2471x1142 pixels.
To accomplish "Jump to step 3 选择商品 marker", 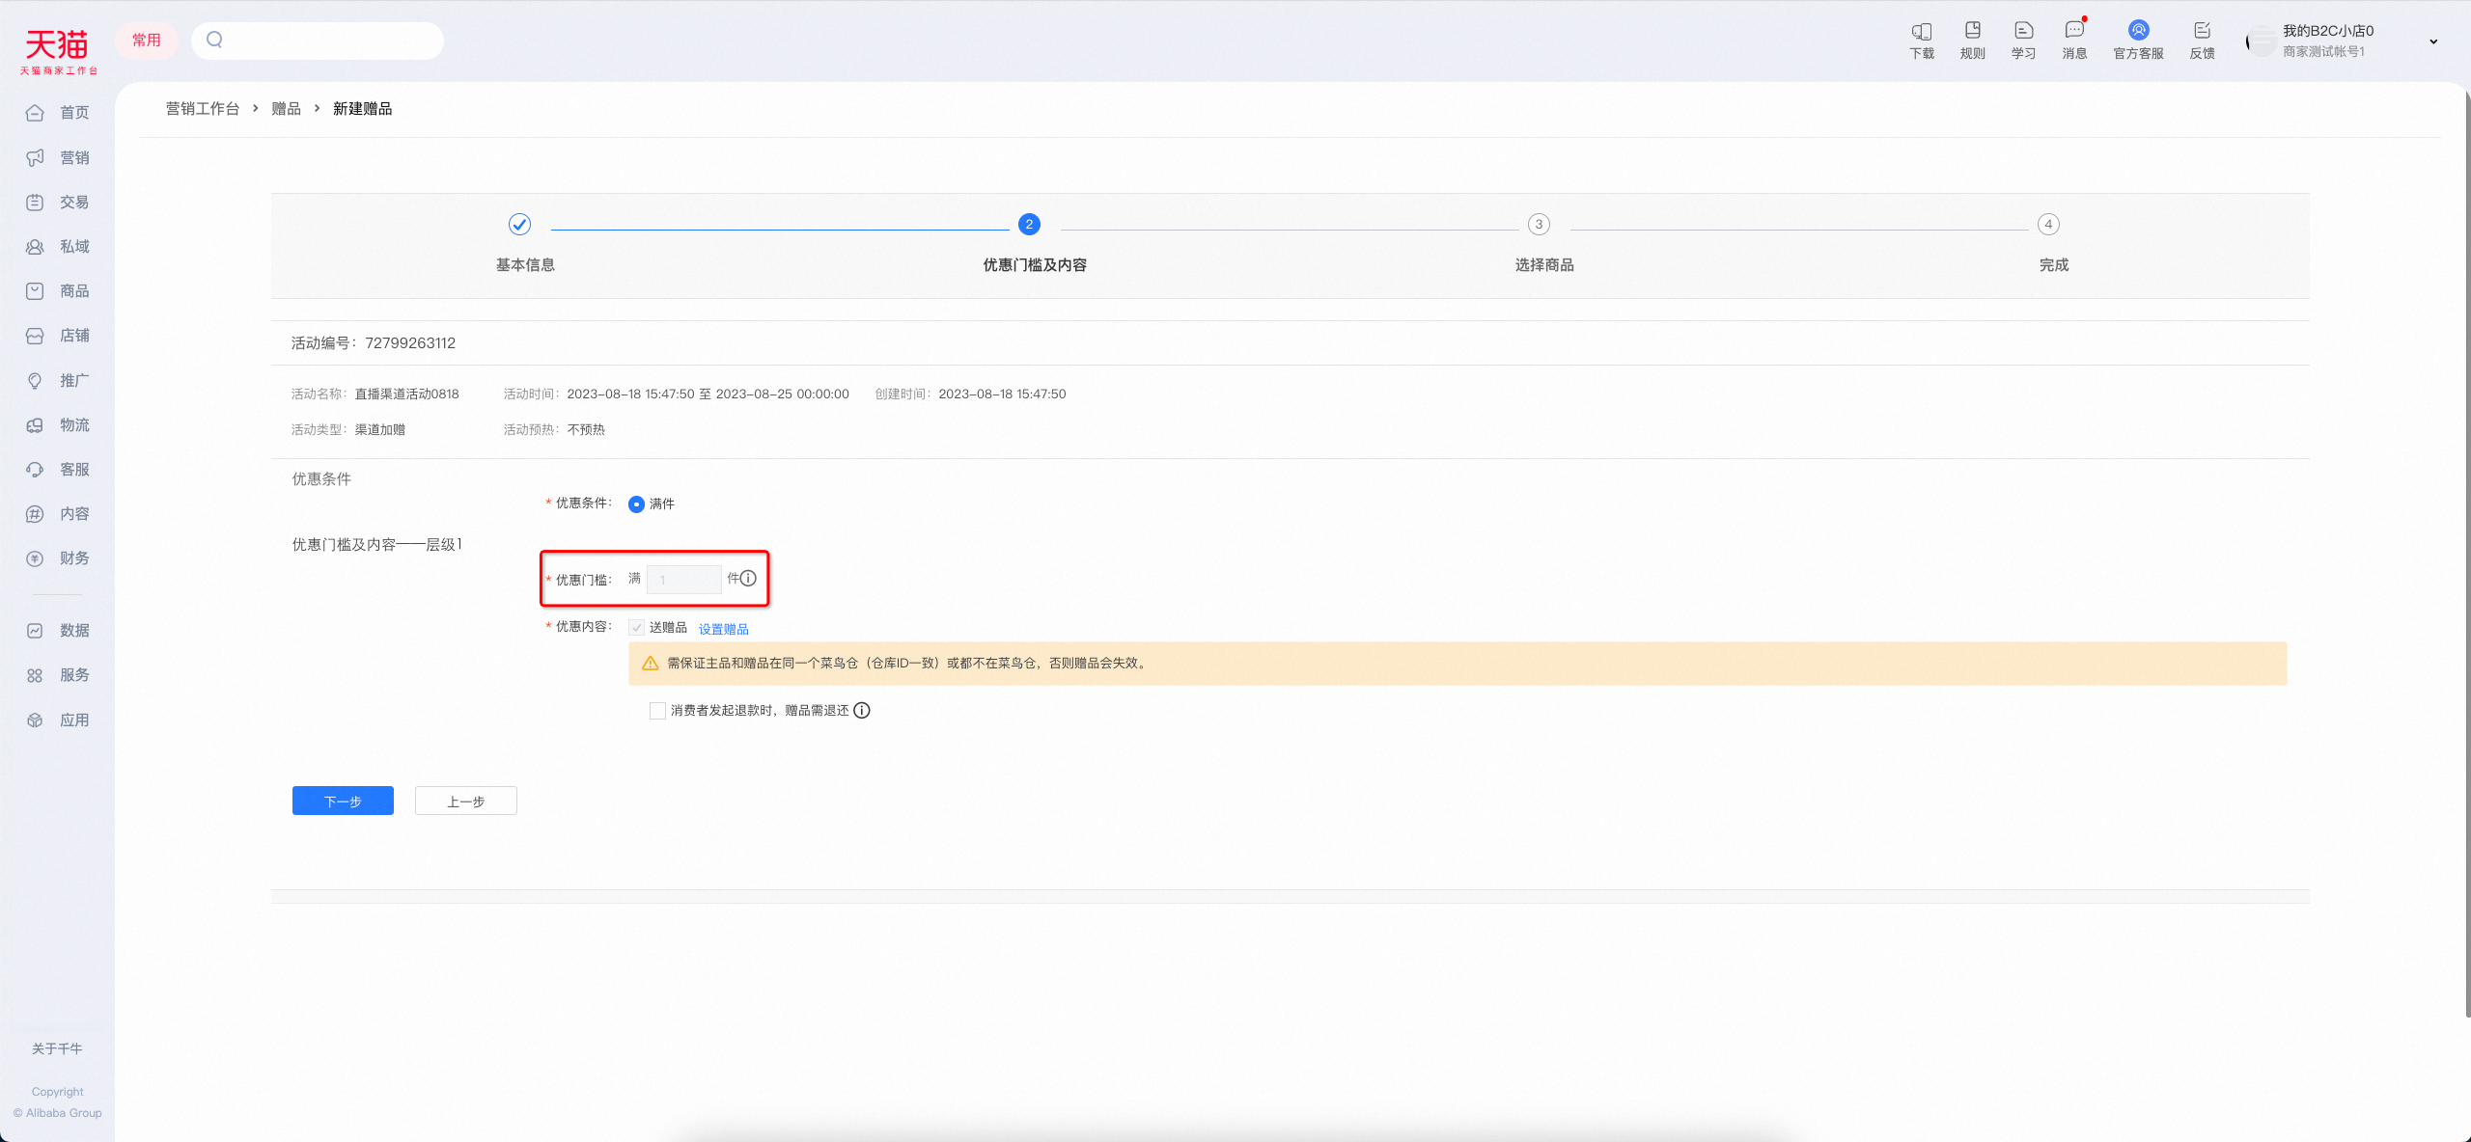I will pyautogui.click(x=1539, y=224).
